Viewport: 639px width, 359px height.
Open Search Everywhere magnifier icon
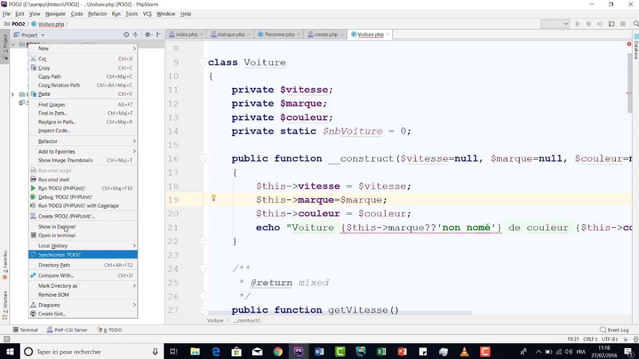(636, 24)
